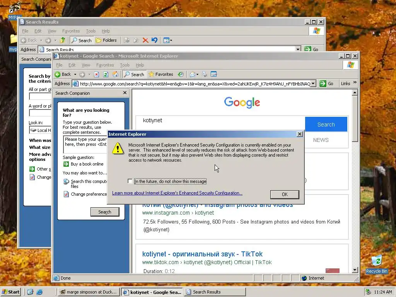Screen dimensions: 396x297
Task: Open Back dropdown arrow in Search Results window
Action: (41, 40)
